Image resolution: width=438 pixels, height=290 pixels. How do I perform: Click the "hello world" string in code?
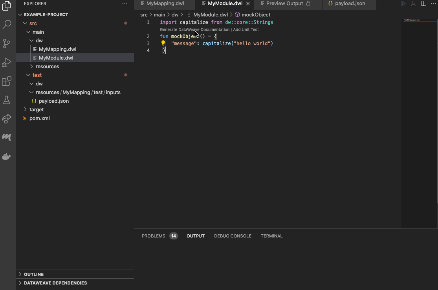(x=252, y=43)
